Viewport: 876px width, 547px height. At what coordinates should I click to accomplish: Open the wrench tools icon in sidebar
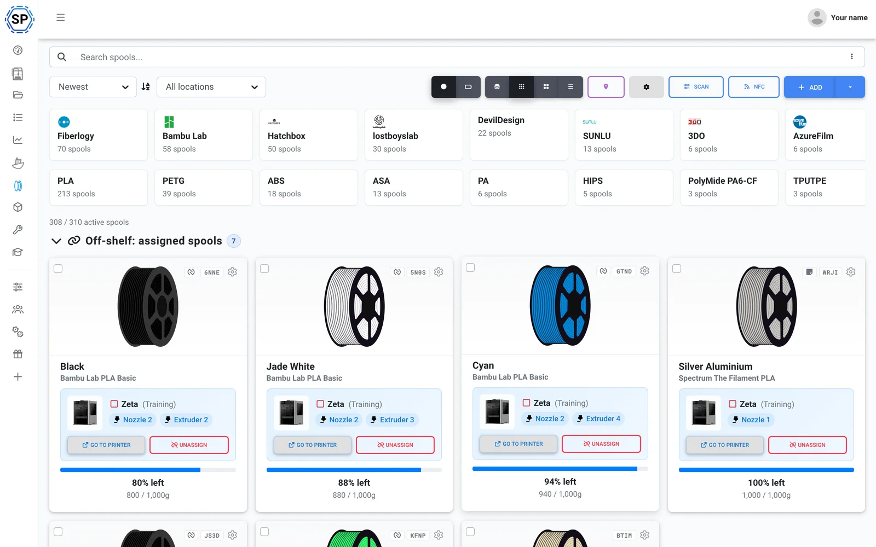(x=18, y=230)
